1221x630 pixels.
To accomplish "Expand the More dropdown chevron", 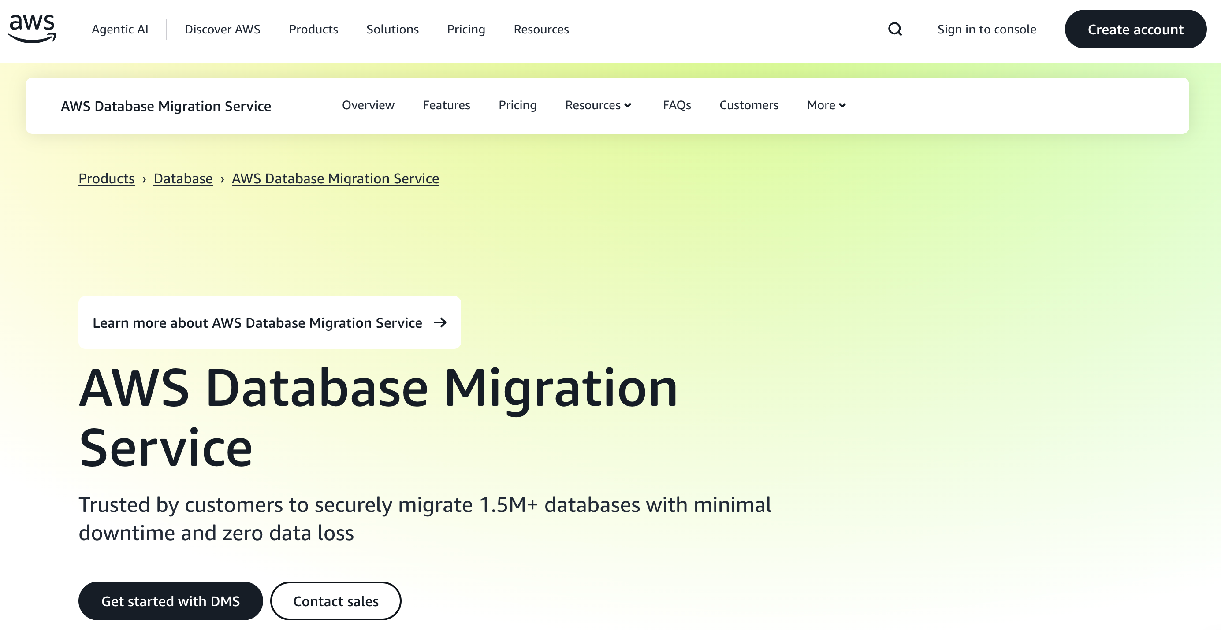I will (842, 105).
